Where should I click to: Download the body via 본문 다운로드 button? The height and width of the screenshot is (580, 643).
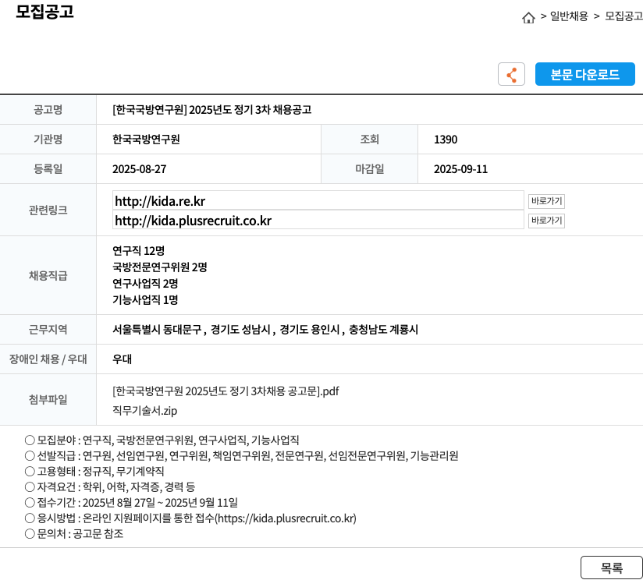point(585,74)
